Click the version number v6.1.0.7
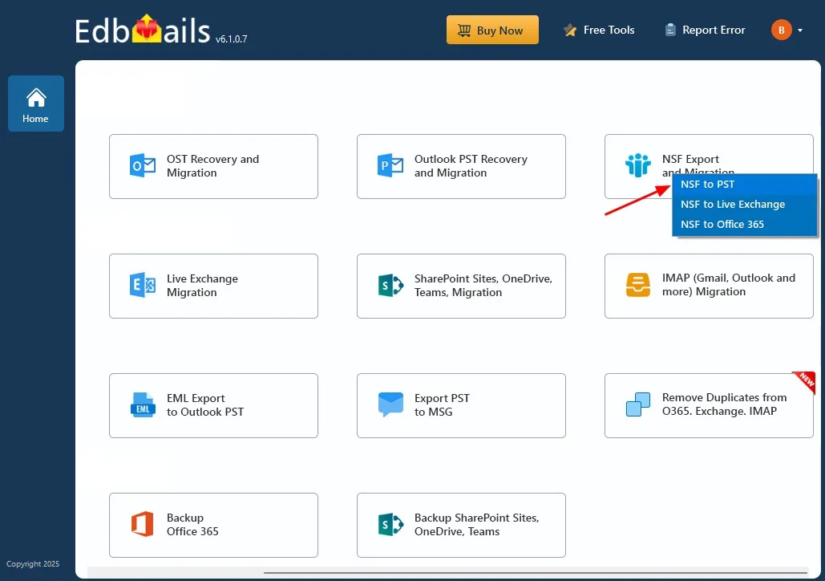825x581 pixels. tap(231, 39)
